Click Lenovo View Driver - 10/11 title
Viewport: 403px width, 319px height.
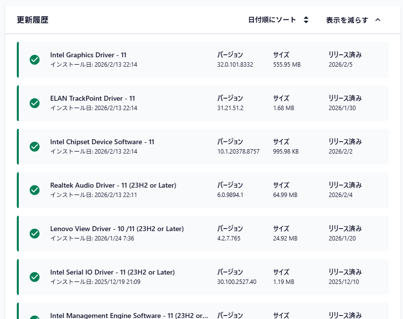tap(117, 229)
